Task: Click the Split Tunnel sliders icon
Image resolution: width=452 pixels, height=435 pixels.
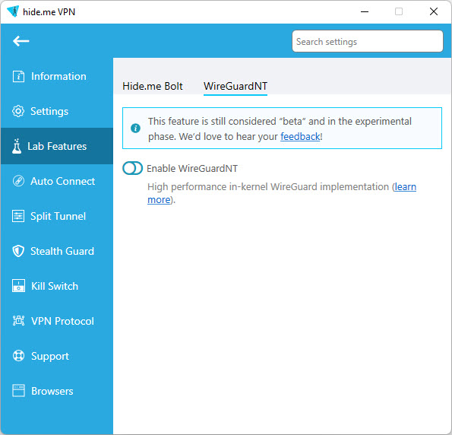Action: click(x=18, y=216)
